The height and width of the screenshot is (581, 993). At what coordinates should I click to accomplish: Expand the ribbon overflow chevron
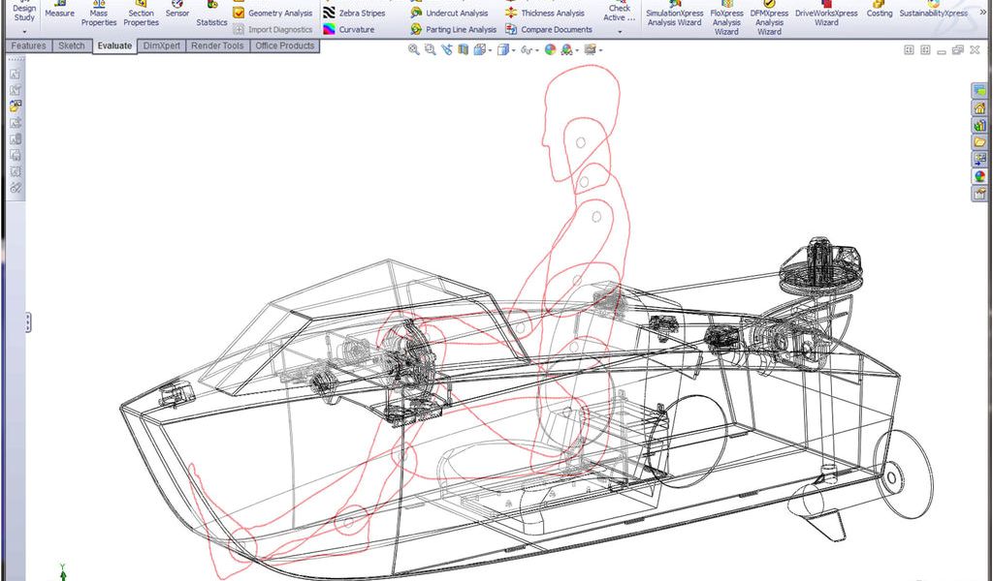[x=983, y=12]
